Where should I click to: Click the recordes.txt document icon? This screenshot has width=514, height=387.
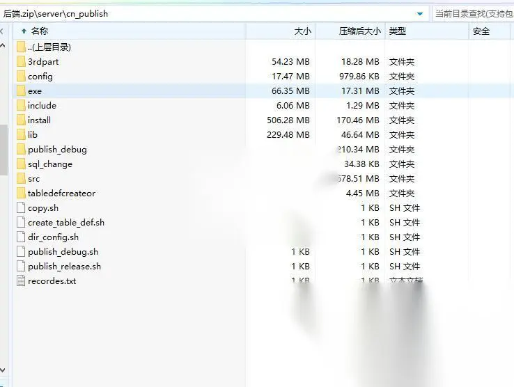click(21, 281)
